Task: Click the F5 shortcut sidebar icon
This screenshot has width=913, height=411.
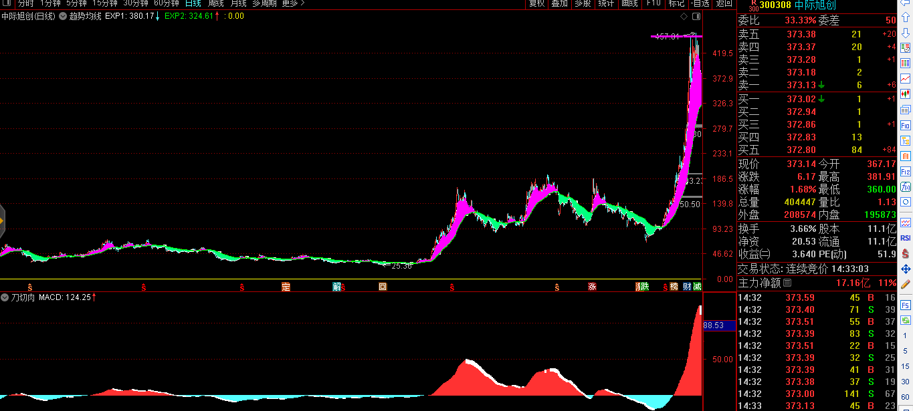Action: pyautogui.click(x=906, y=305)
